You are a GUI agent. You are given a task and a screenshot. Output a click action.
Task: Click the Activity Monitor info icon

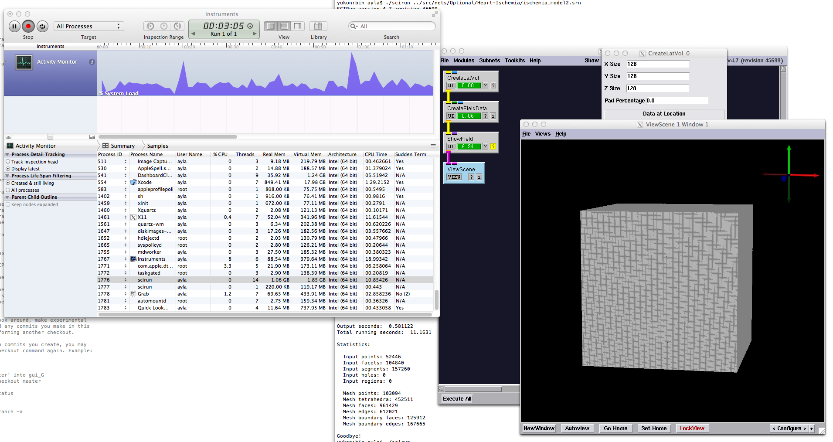(92, 62)
